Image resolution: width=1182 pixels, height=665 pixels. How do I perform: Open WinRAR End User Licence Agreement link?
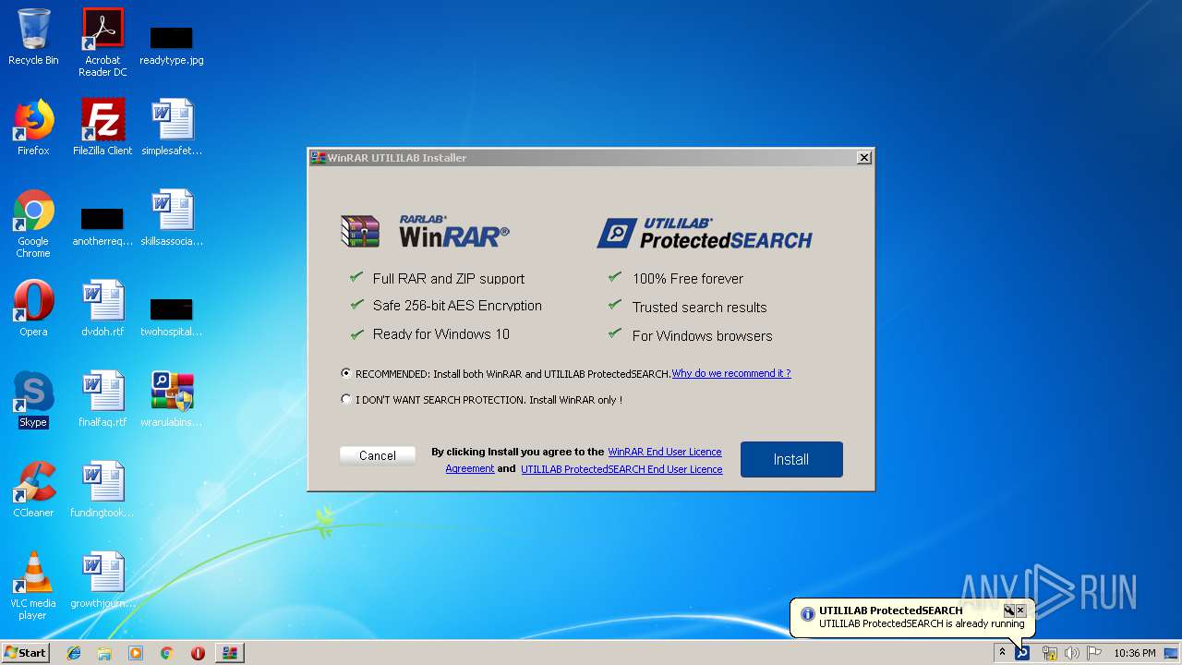665,452
